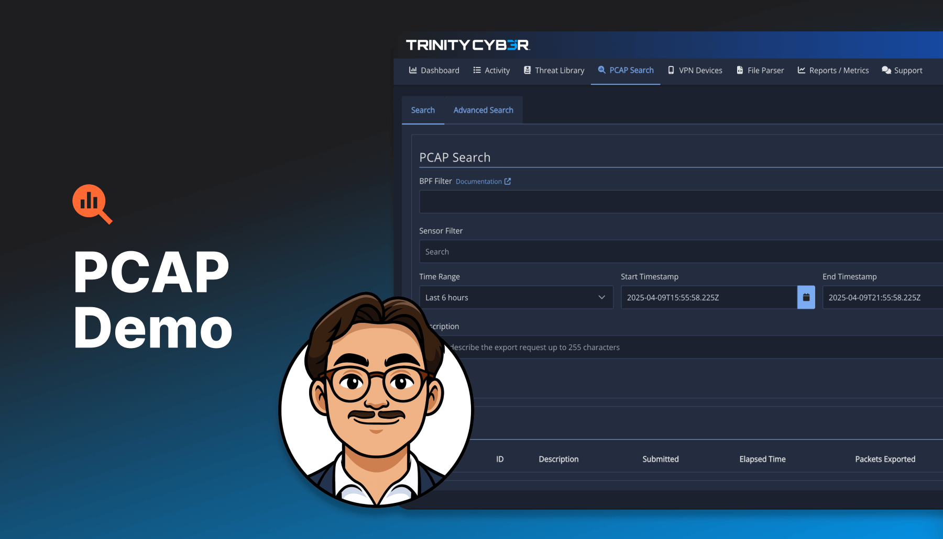Viewport: 943px width, 539px height.
Task: Click the Support chat bubbles icon
Action: (x=886, y=70)
